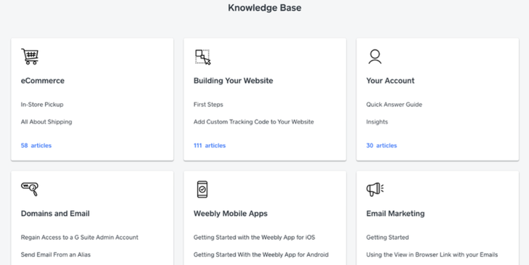Open Add Custom Tracking Code article
Viewport: 529px width, 265px height.
tap(254, 122)
